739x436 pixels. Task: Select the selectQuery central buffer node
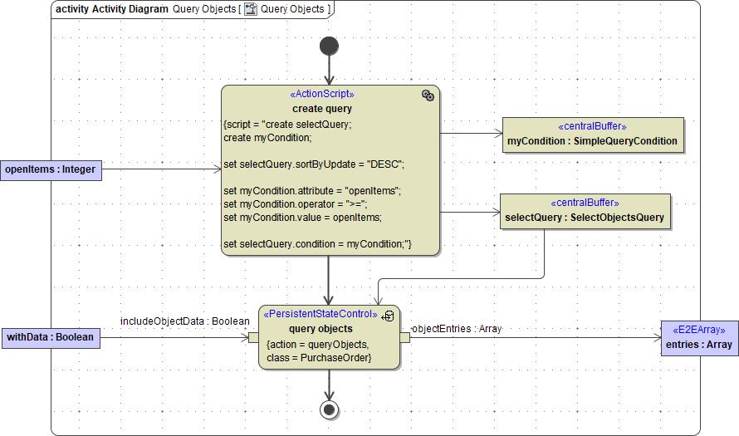tap(585, 211)
